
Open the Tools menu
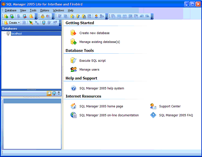click(33, 10)
